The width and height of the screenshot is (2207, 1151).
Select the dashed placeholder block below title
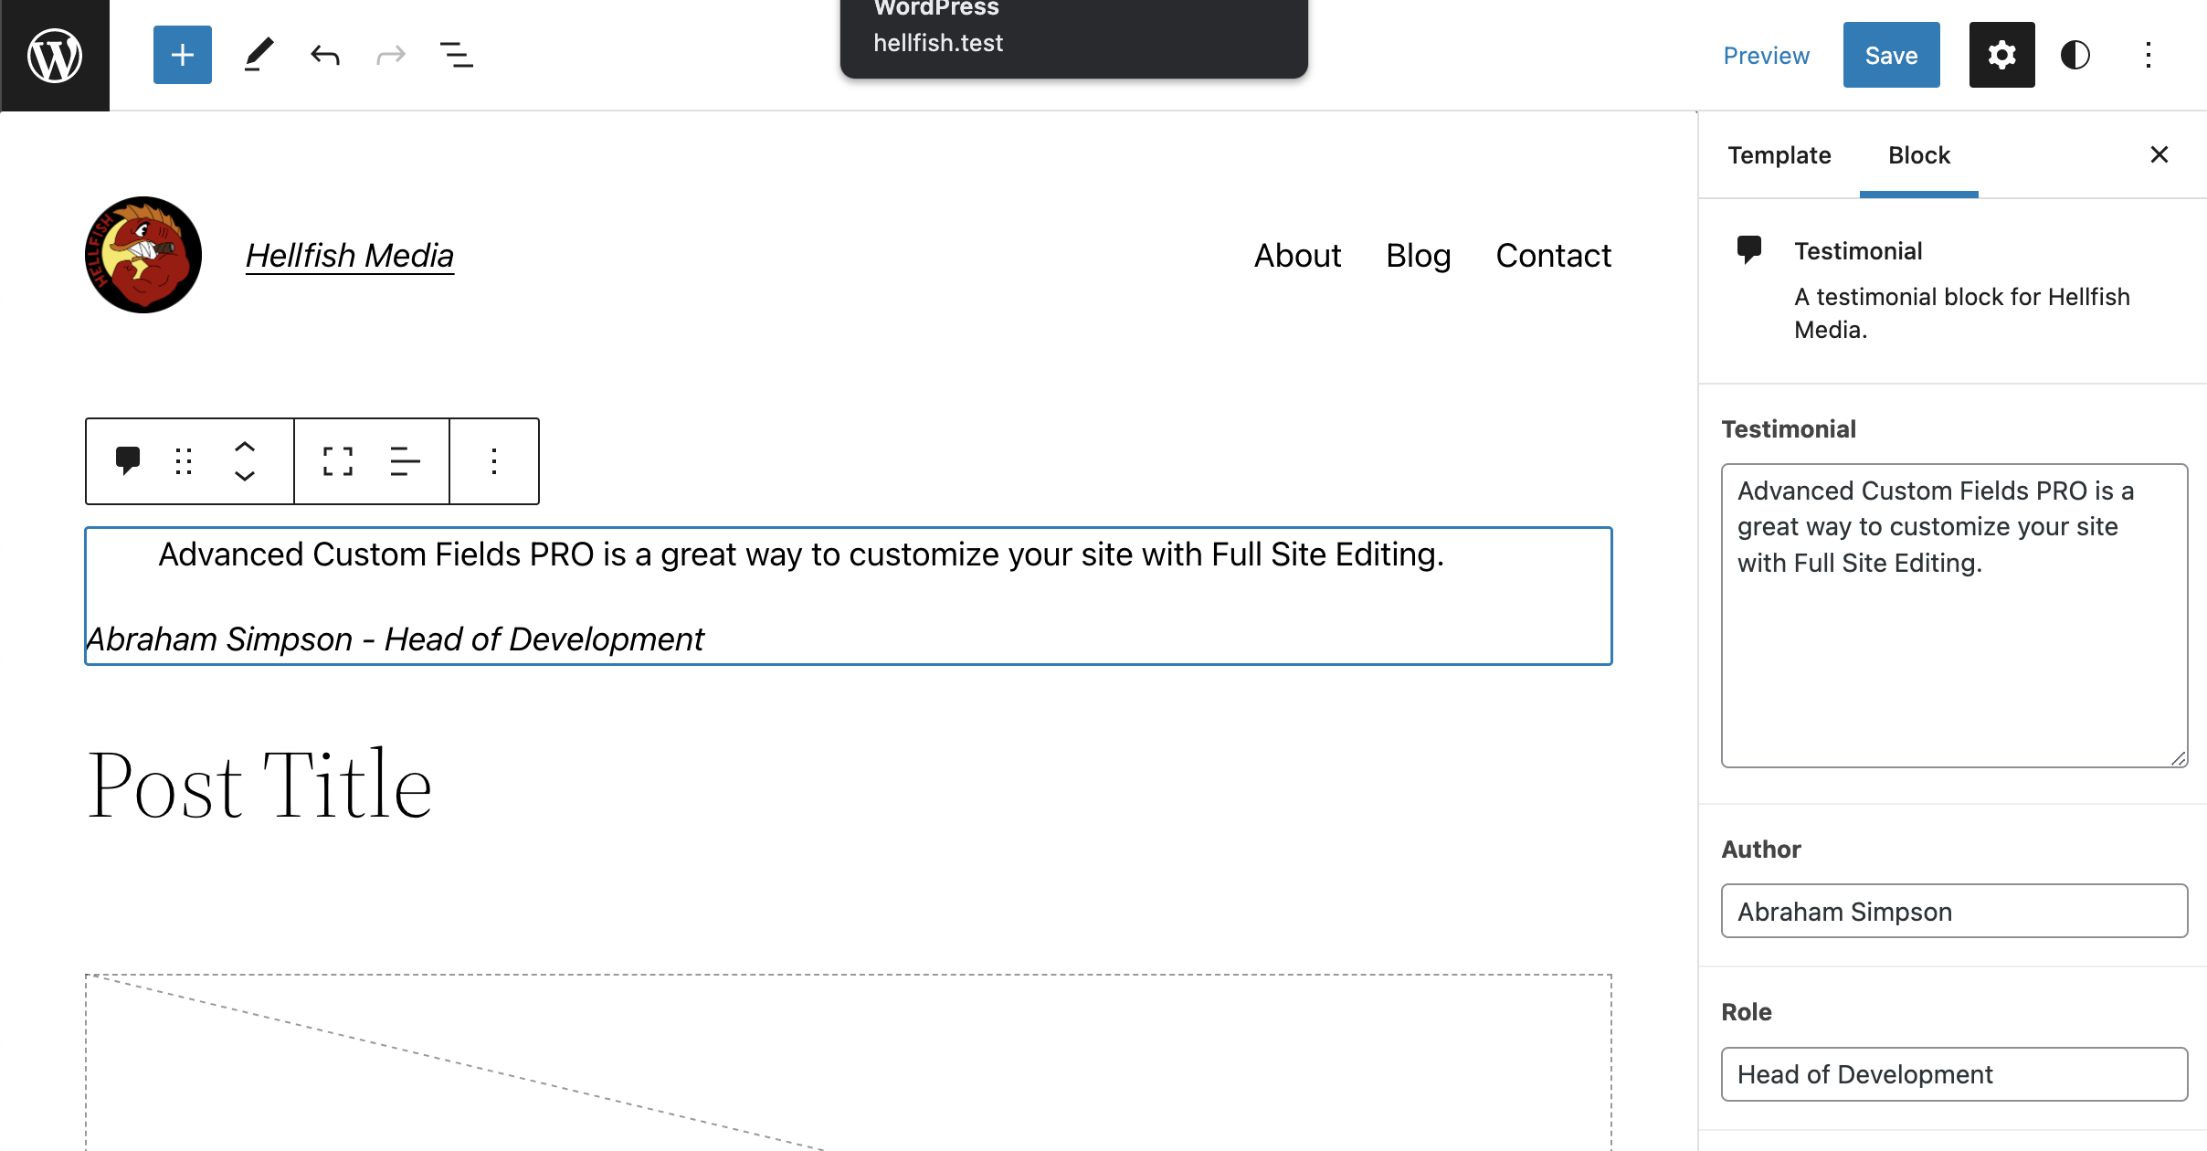[849, 1062]
